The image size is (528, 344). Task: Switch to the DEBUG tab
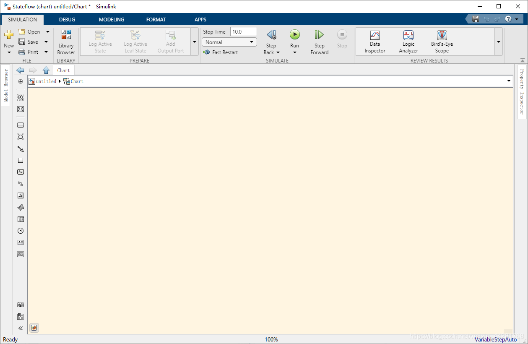coord(67,19)
